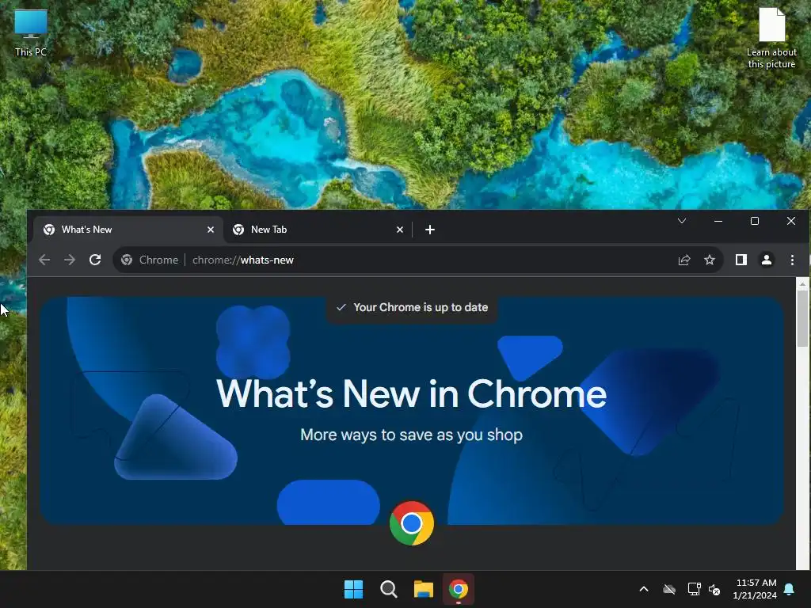The height and width of the screenshot is (608, 811).
Task: Share this page icon in address bar
Action: click(684, 260)
